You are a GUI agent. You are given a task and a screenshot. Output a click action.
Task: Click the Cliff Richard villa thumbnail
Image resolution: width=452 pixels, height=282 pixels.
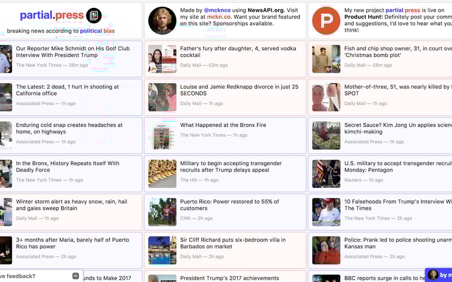162,250
